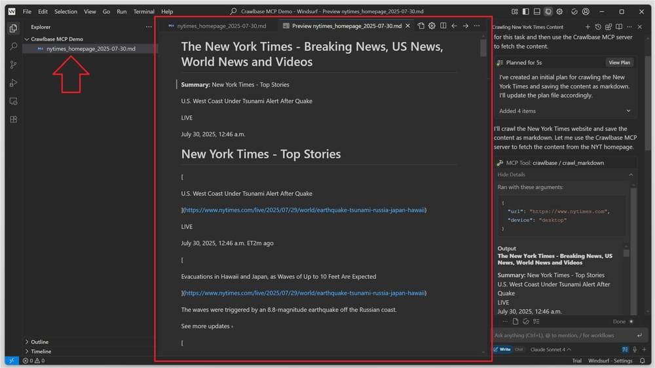
Task: Switch to nytimes_homepage_2025-07-30.md source tab
Action: [x=216, y=26]
